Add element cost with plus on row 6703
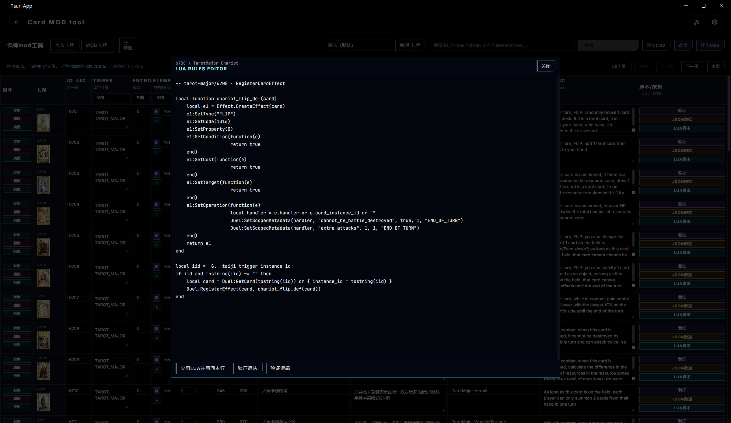The image size is (731, 423). [157, 183]
